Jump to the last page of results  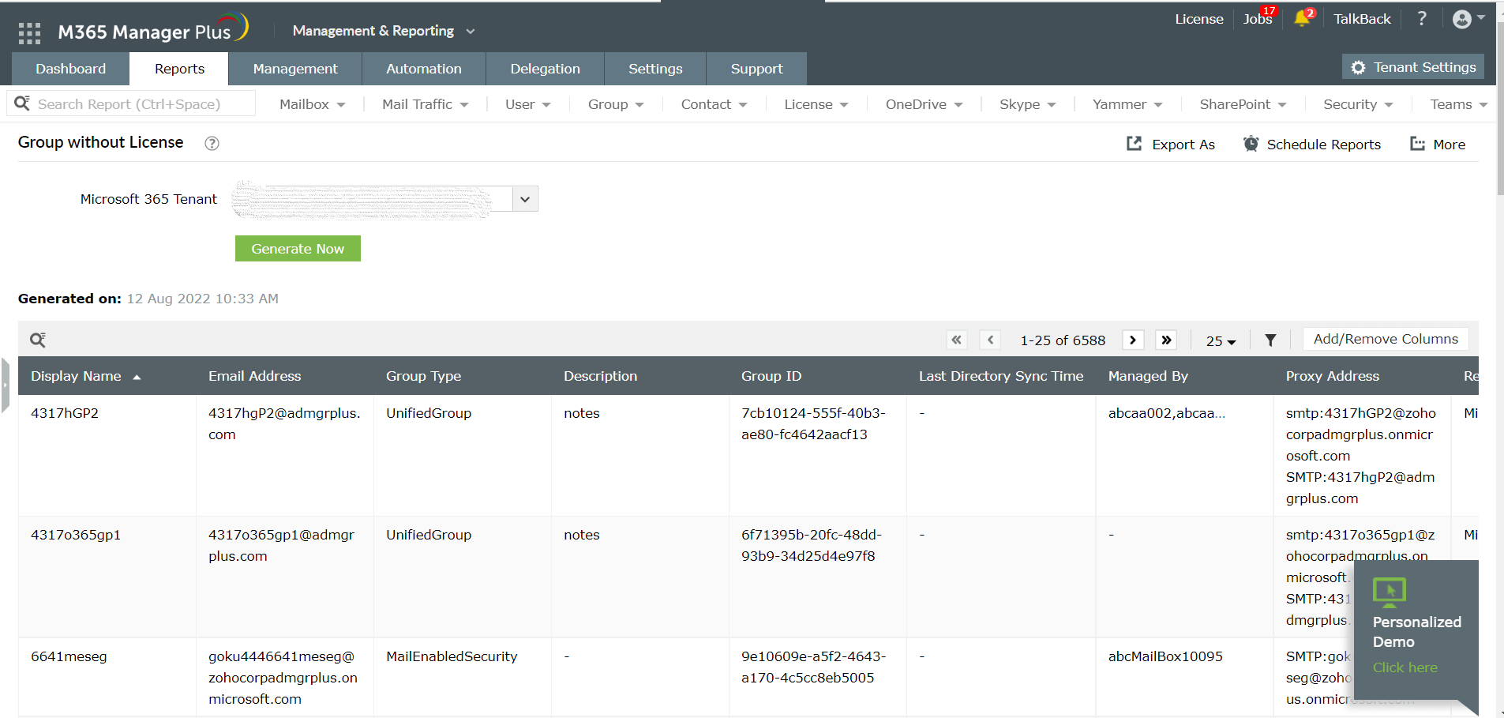tap(1166, 340)
